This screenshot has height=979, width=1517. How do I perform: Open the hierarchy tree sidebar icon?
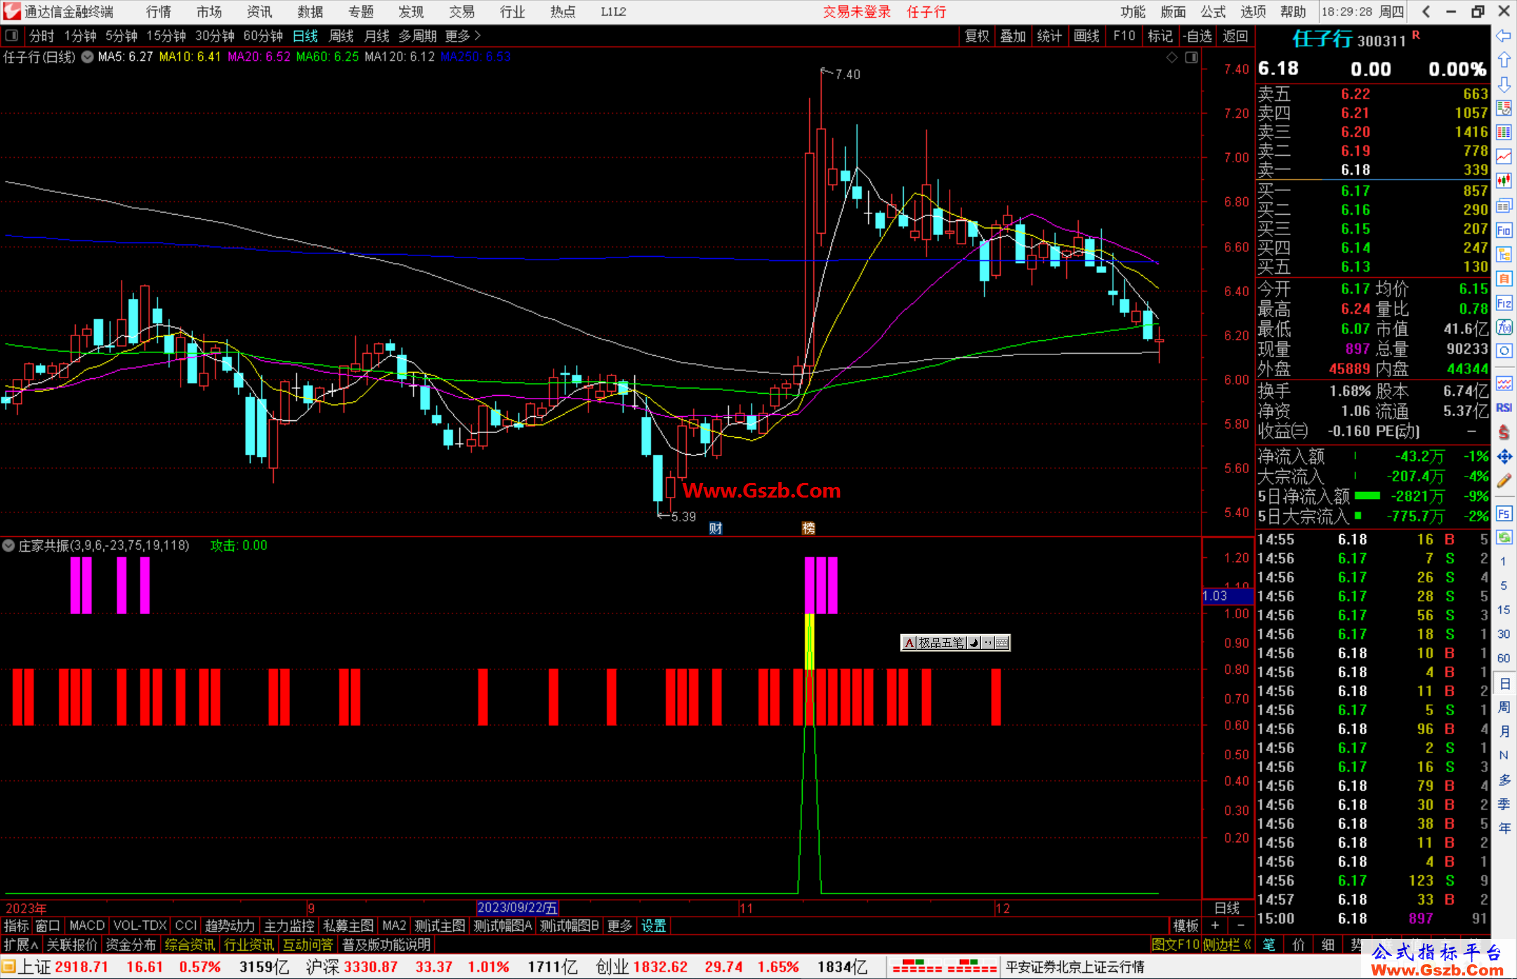click(x=1504, y=254)
